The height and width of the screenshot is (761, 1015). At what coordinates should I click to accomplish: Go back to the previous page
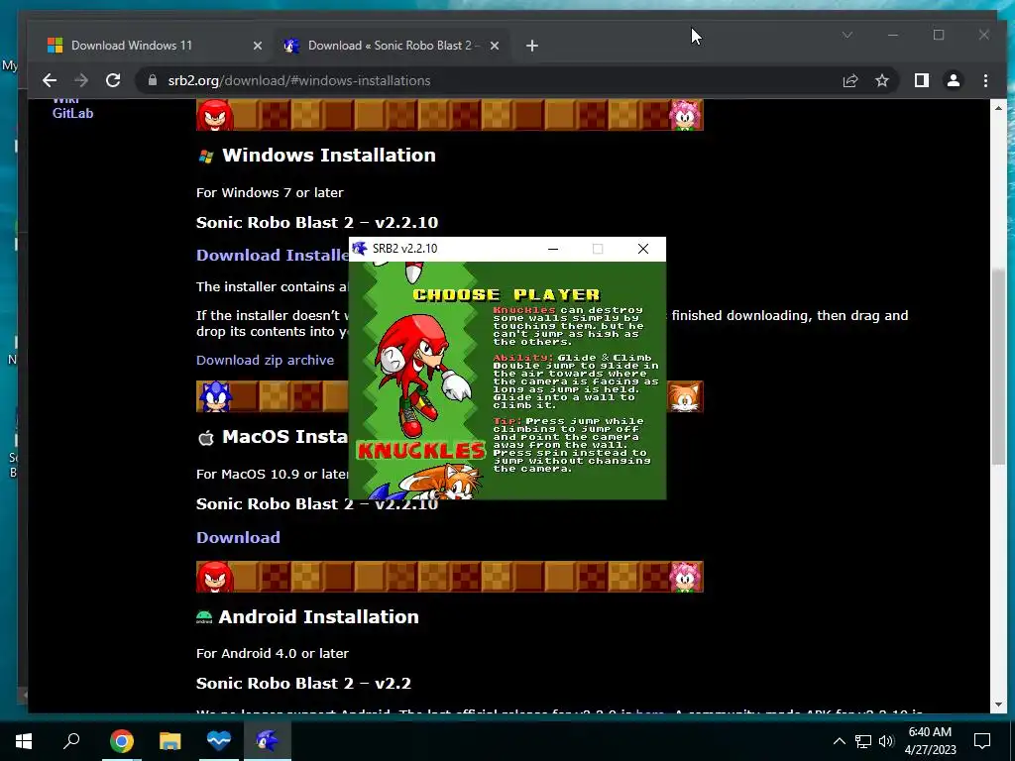tap(50, 81)
